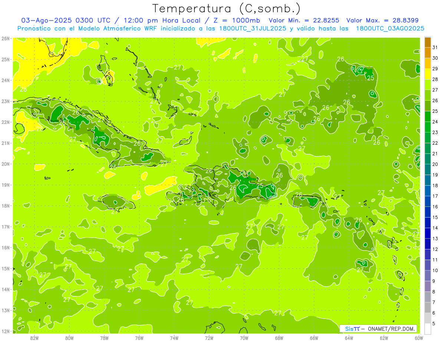Click the longitude label "68W"
This screenshot has width=445, height=343.
pos(279,338)
